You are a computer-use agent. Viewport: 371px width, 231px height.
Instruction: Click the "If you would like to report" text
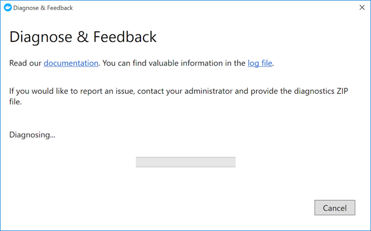(57, 91)
